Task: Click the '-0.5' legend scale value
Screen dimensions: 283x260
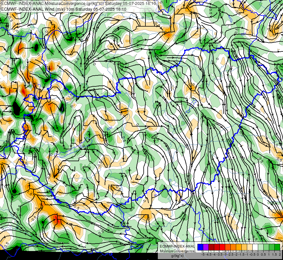Action: (x=252, y=255)
